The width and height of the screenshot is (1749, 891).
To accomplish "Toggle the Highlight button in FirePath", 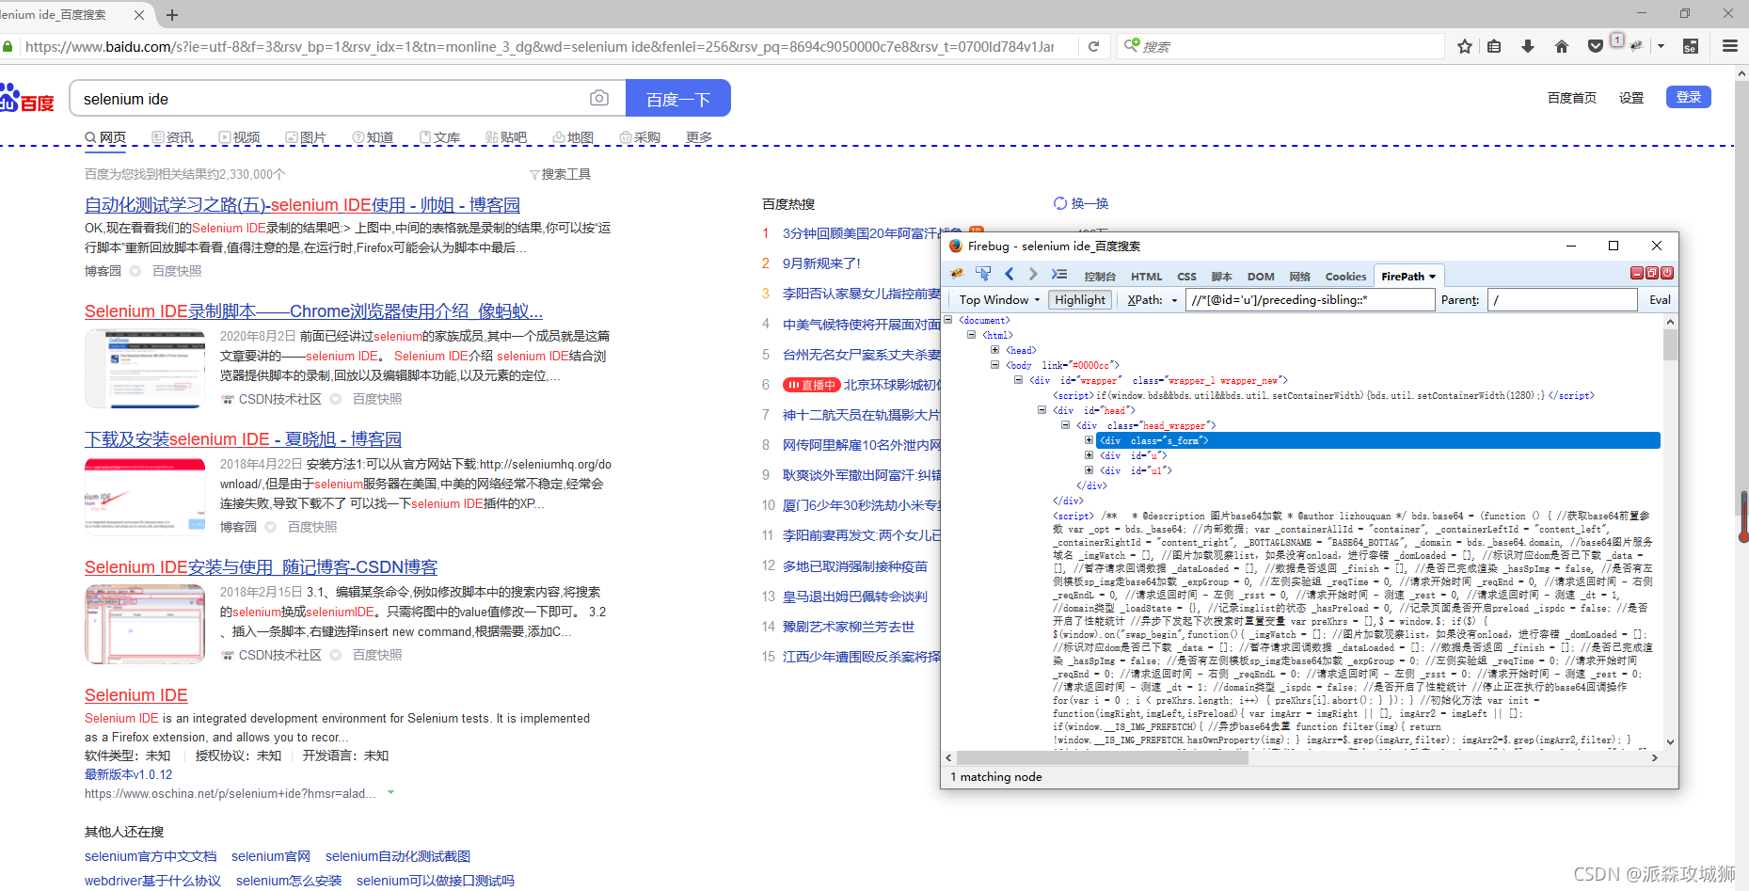I will pos(1079,299).
